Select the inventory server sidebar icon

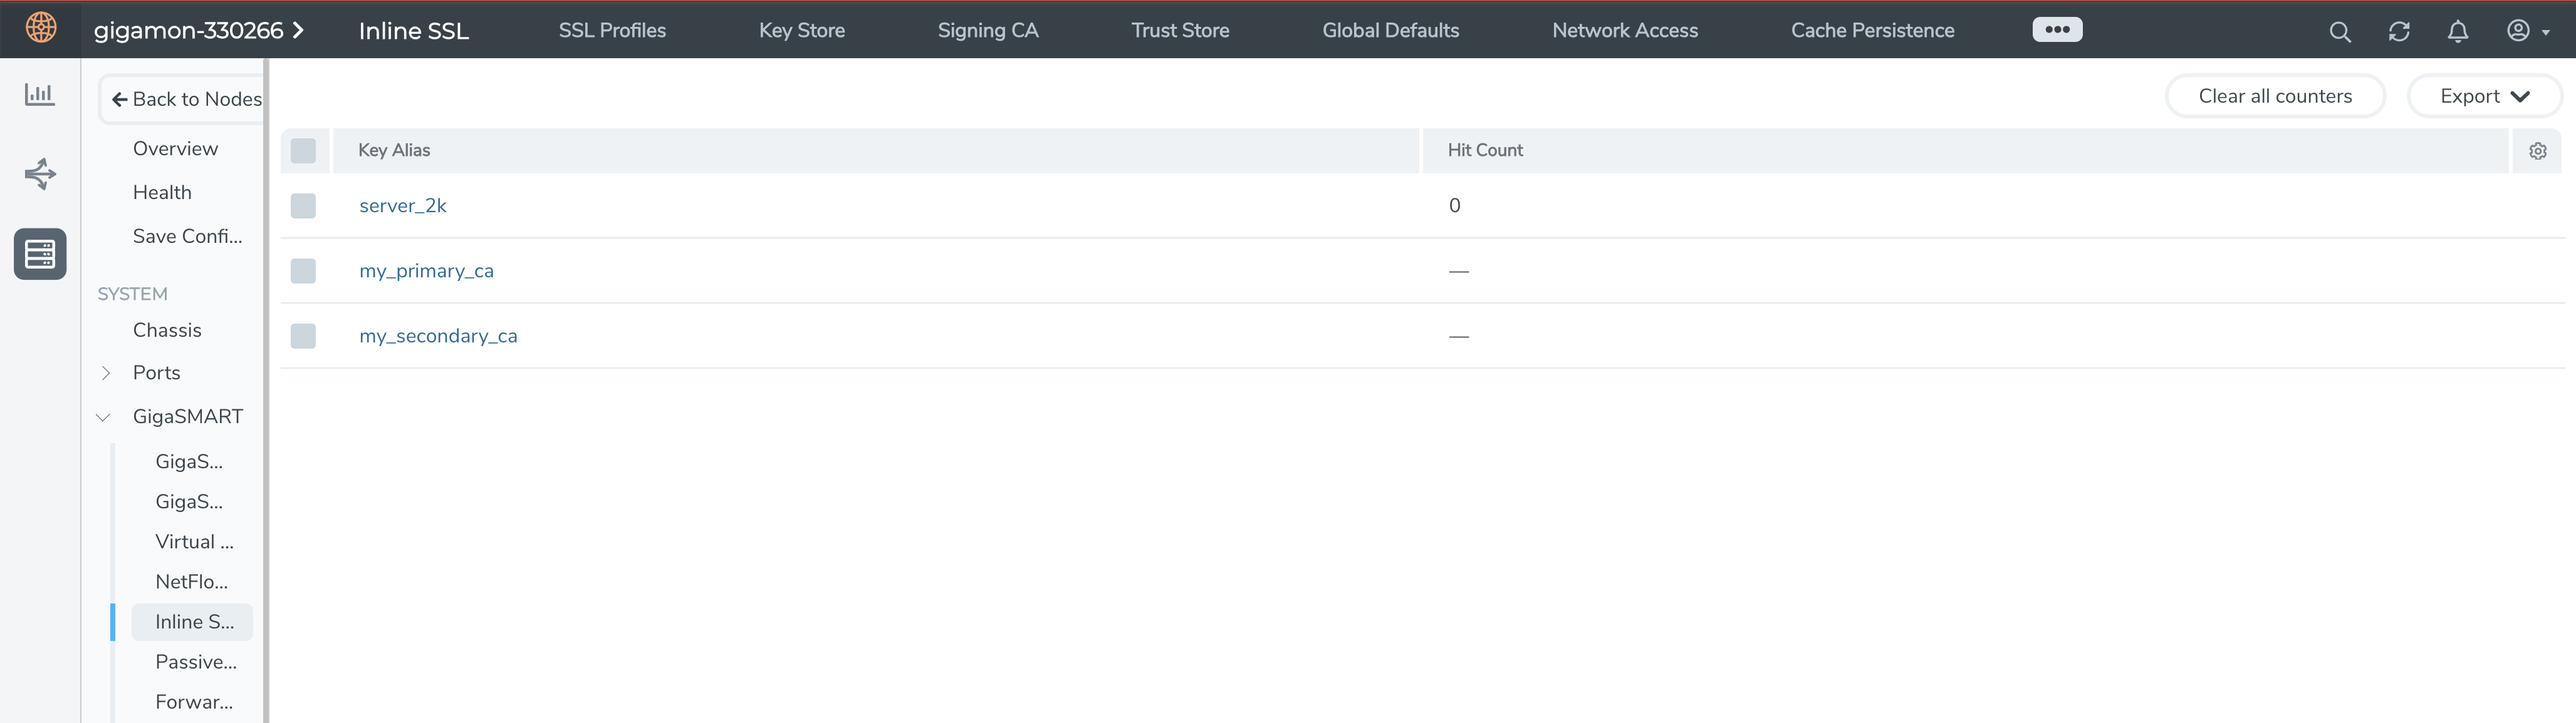(40, 254)
